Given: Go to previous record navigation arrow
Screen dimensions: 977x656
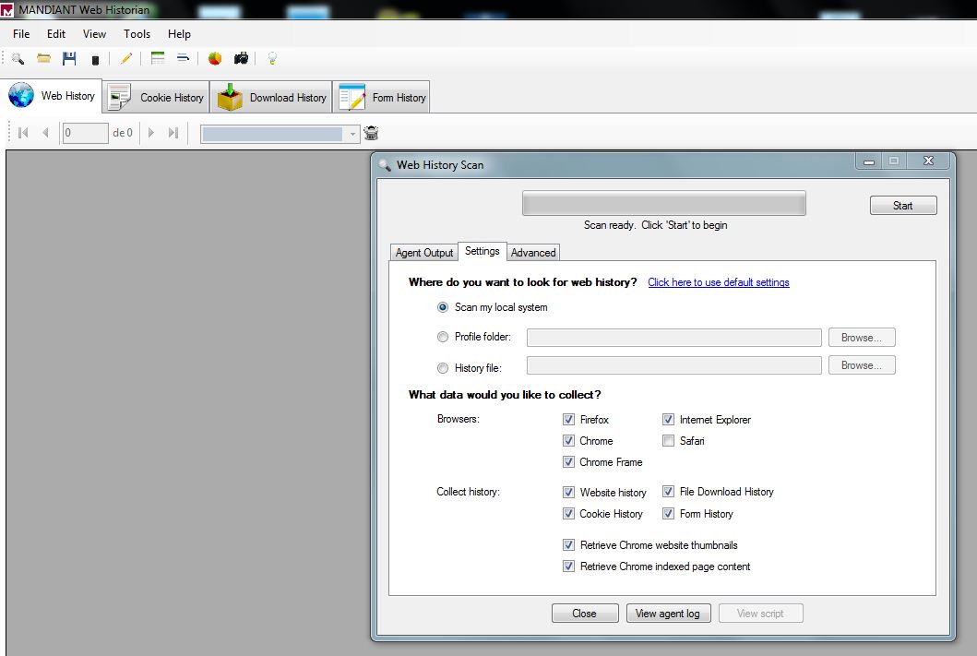Looking at the screenshot, I should pyautogui.click(x=45, y=133).
